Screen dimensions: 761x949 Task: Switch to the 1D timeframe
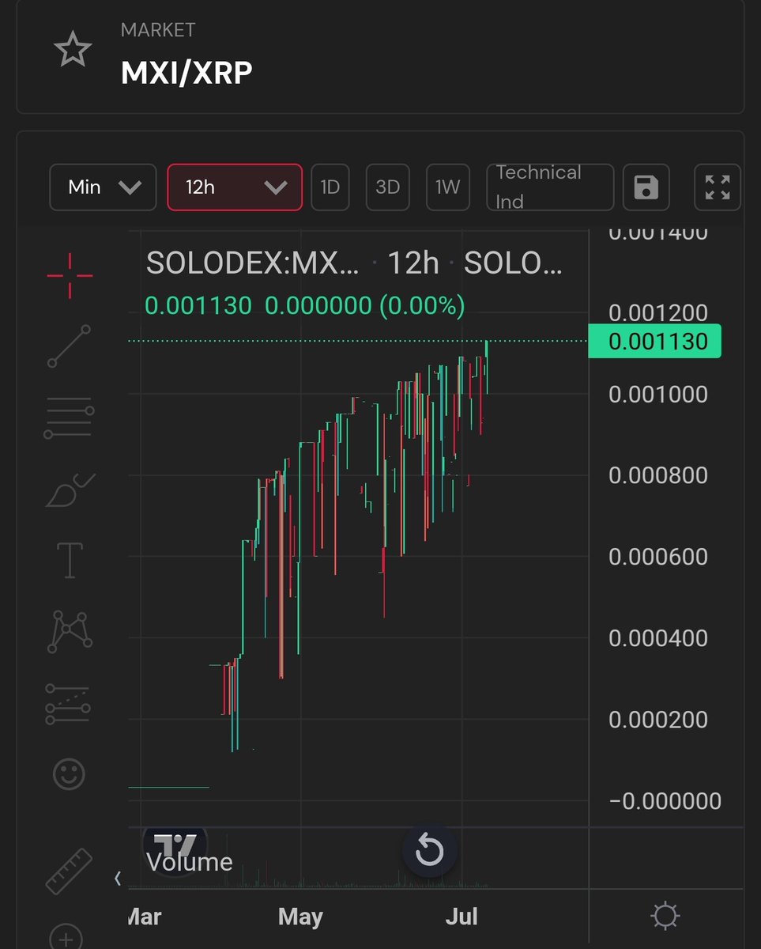[330, 187]
